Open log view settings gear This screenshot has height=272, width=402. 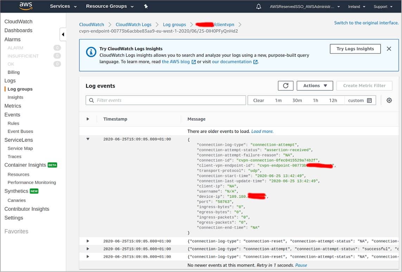tap(389, 100)
